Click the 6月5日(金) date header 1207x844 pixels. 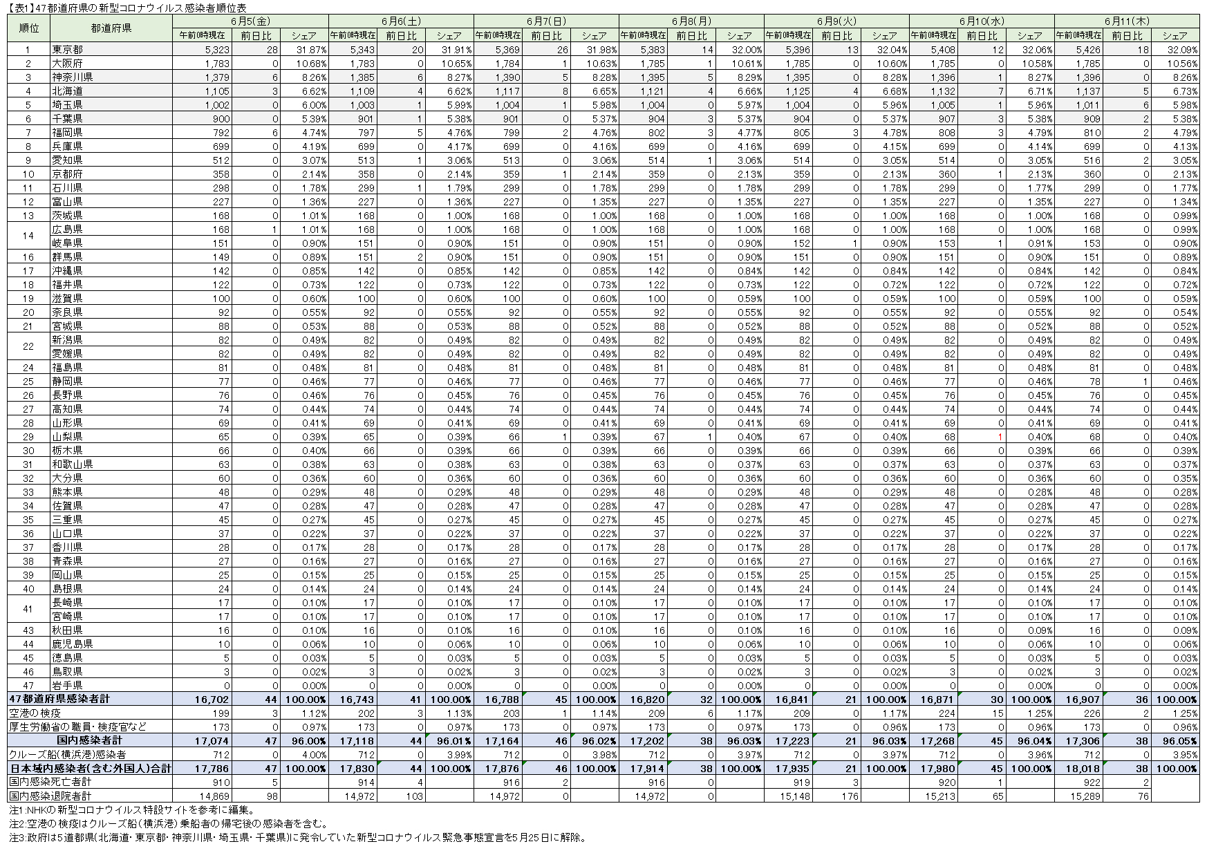[x=250, y=21]
